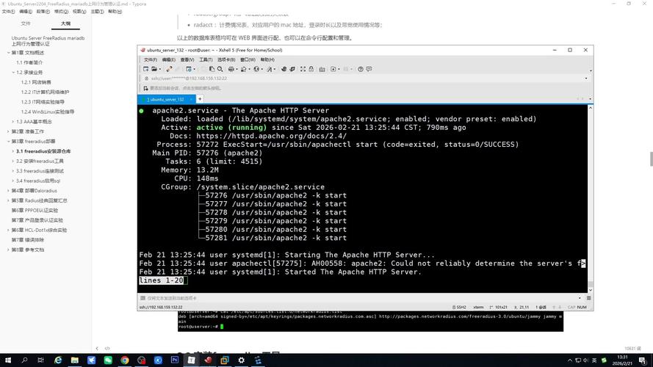This screenshot has width=653, height=367.
Task: Click the Ubuntu Server FreeRadius document title
Action: pos(48,41)
